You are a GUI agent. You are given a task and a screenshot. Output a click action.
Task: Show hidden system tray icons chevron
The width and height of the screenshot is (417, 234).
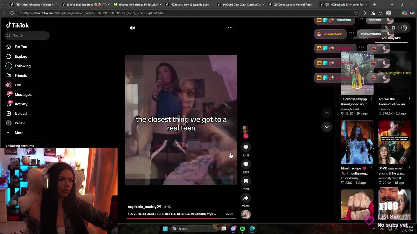coord(374,229)
